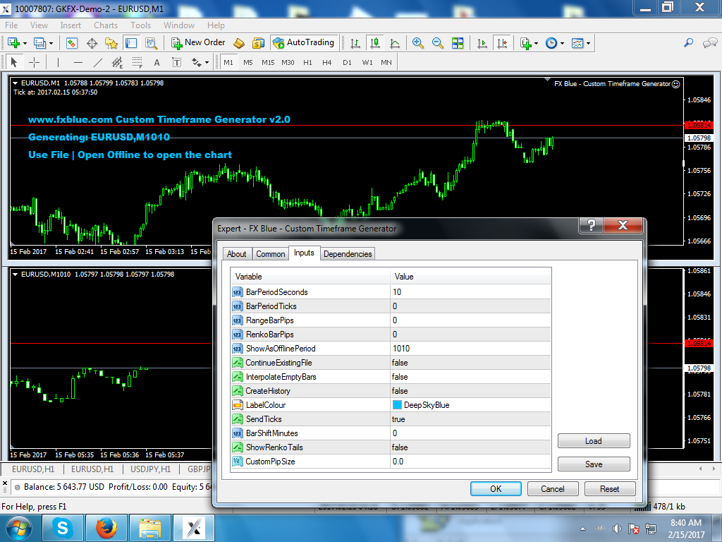Viewport: 722px width, 542px height.
Task: Switch to the Common tab
Action: point(270,254)
